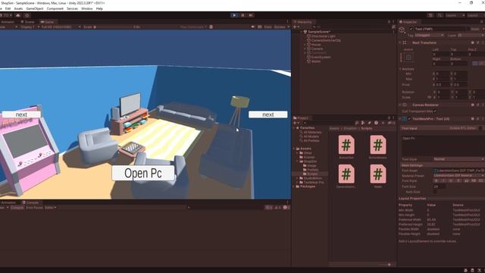Collapse the SampleScene root in Hierarchy
The height and width of the screenshot is (273, 485).
(x=301, y=32)
